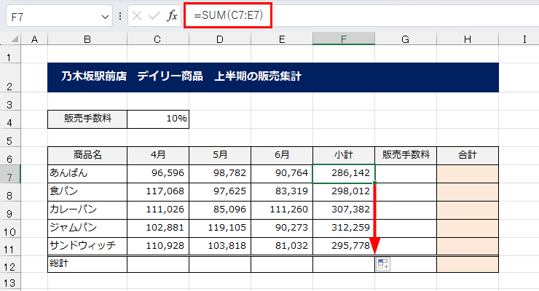Click the cell with 98,782
The height and width of the screenshot is (291, 539).
click(x=220, y=174)
